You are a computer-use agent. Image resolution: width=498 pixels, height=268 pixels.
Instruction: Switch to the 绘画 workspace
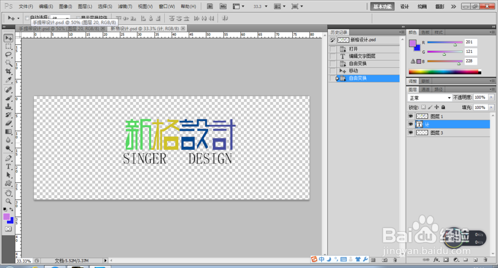[422, 6]
